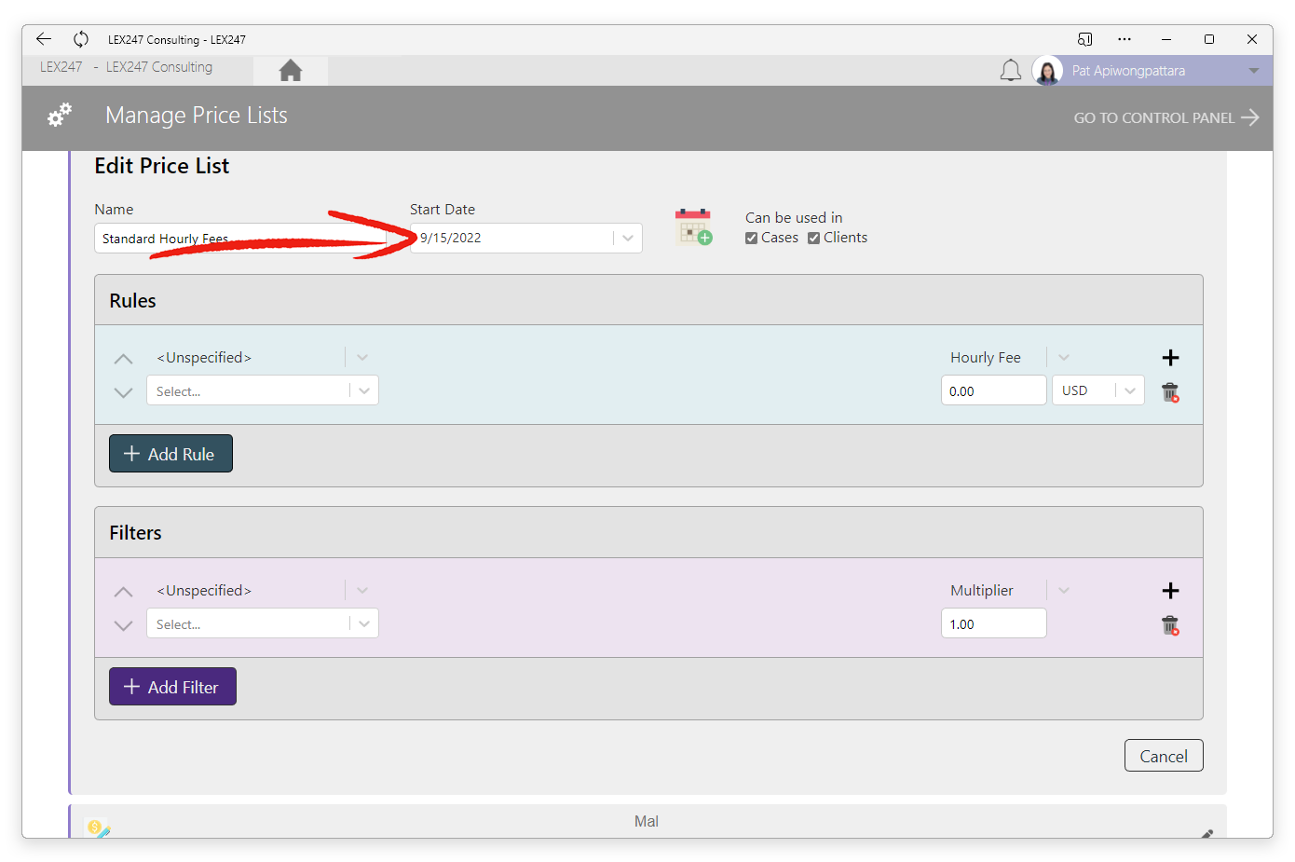Open Pat Apiwongpattara's user menu arrow
This screenshot has height=862, width=1295.
(x=1254, y=71)
